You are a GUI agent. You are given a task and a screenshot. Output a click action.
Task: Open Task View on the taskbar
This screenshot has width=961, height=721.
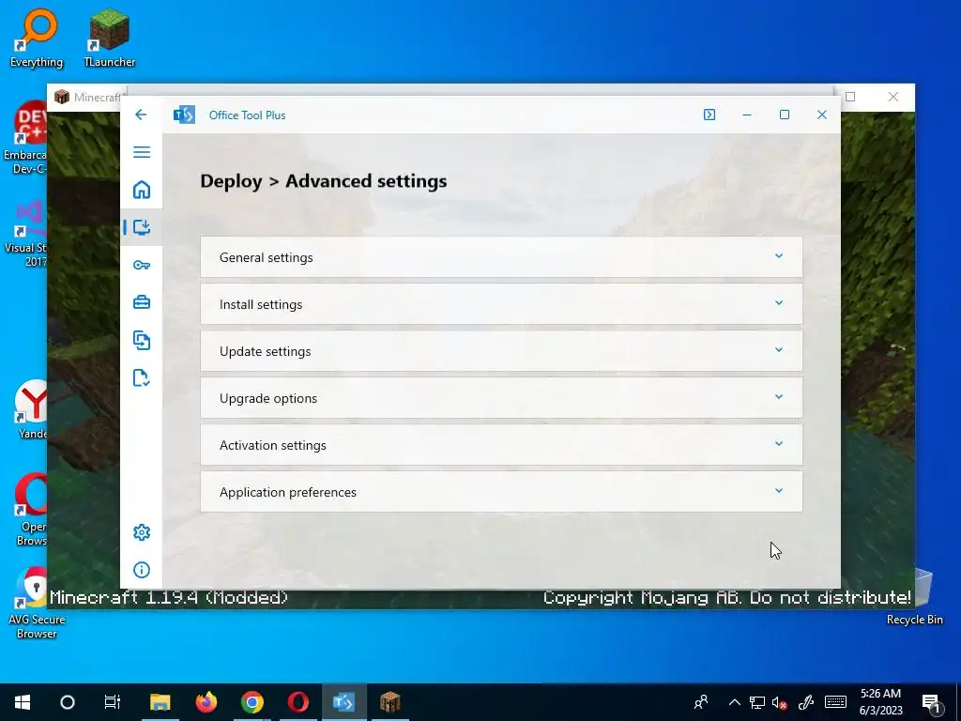click(113, 702)
